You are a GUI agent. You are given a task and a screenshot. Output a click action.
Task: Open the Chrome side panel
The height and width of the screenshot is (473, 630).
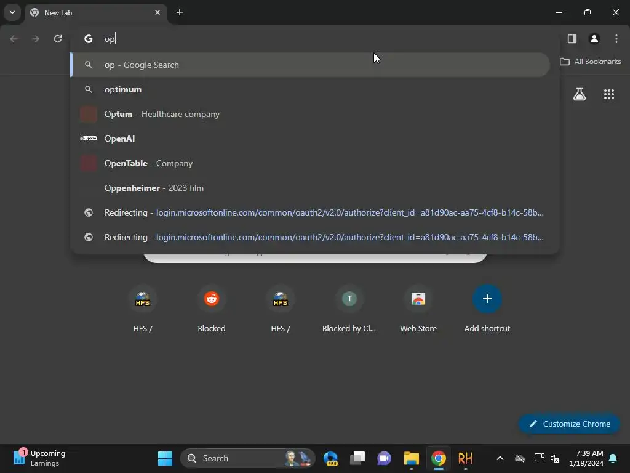[572, 39]
